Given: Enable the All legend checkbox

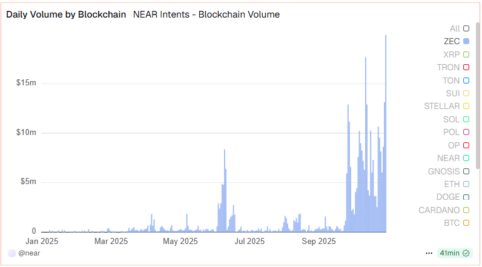Looking at the screenshot, I should [x=466, y=28].
